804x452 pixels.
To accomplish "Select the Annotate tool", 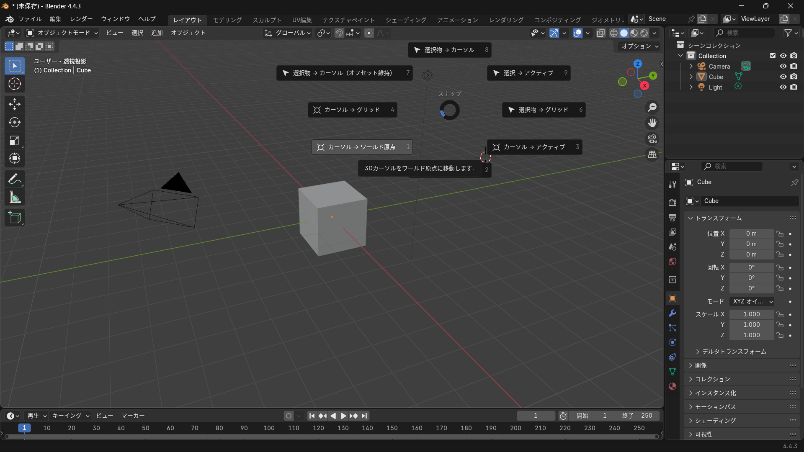I will (15, 179).
